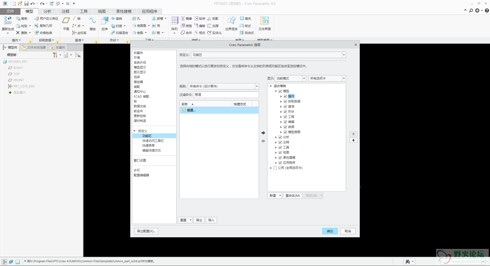Select 快速访问工具栏 in the options list
This screenshot has width=490, height=266.
[x=153, y=141]
